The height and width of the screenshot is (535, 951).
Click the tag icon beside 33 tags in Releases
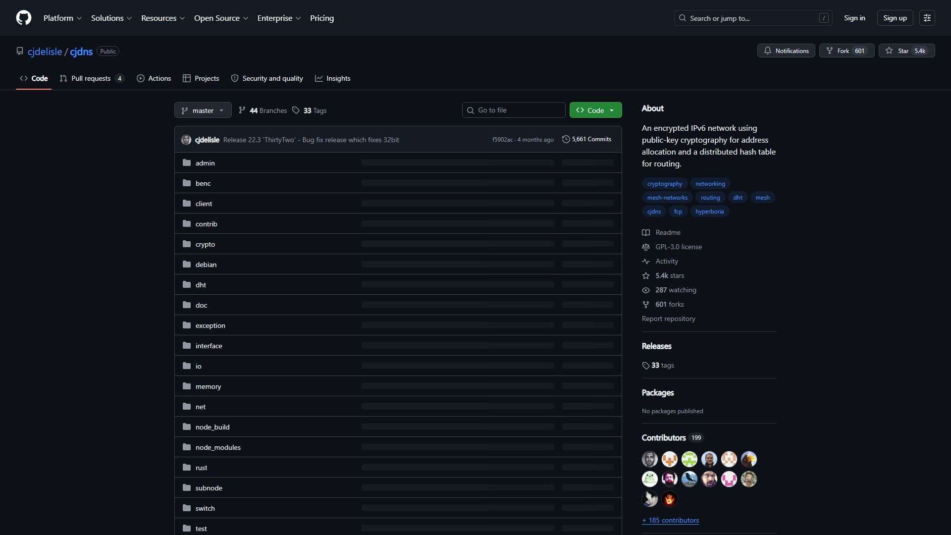pyautogui.click(x=646, y=366)
